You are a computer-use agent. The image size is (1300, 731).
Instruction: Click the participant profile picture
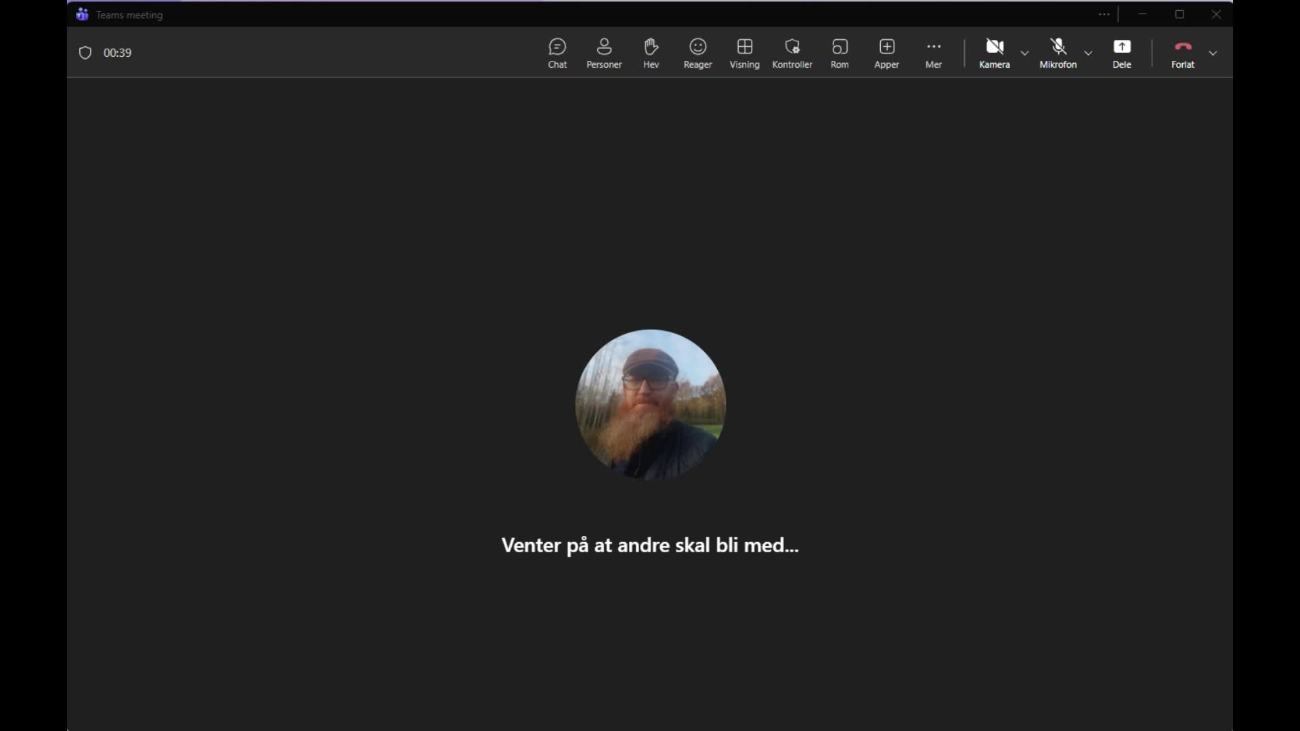[650, 404]
